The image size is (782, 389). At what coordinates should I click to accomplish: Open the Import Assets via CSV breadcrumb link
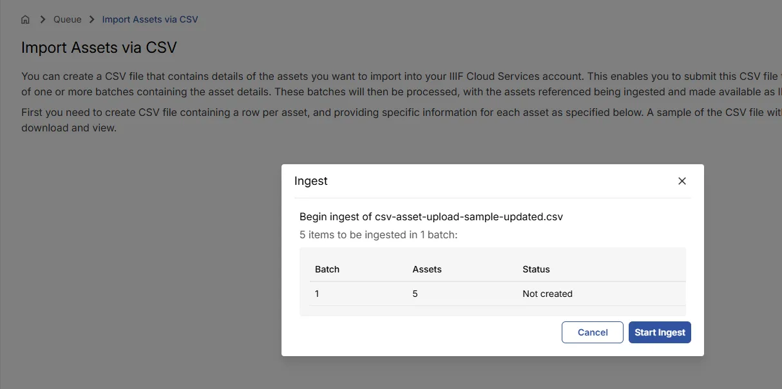[x=150, y=19]
